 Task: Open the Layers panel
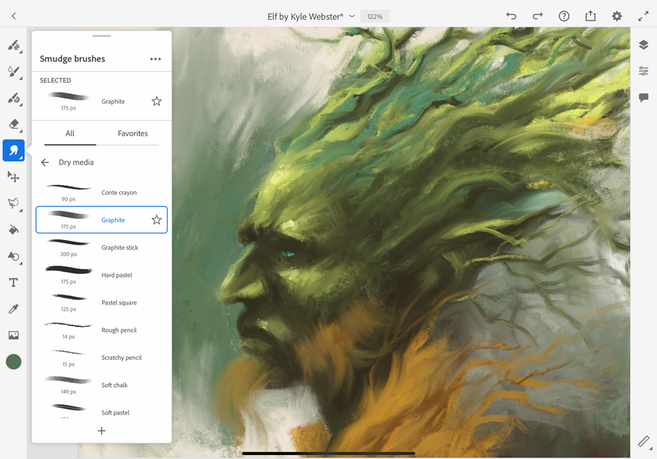point(644,45)
